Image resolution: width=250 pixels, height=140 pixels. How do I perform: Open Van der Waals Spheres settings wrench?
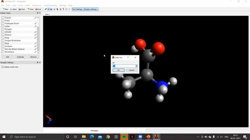point(36,49)
